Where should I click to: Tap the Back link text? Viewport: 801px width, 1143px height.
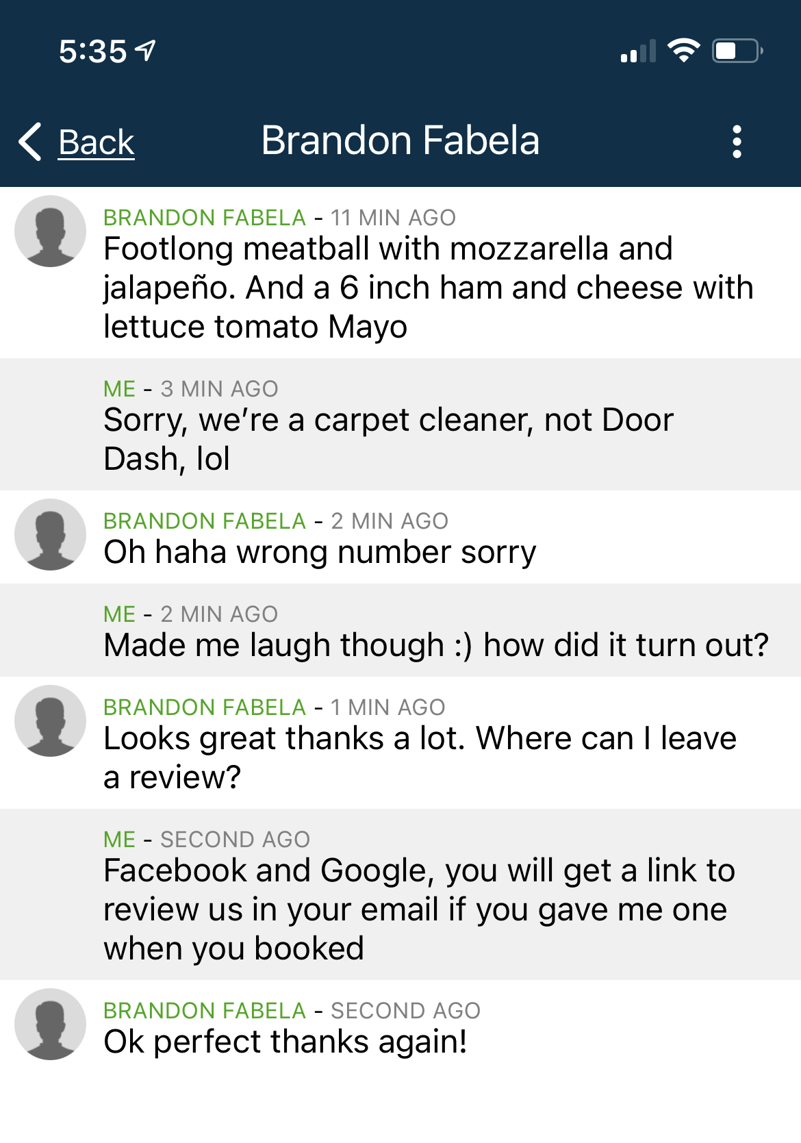point(97,142)
